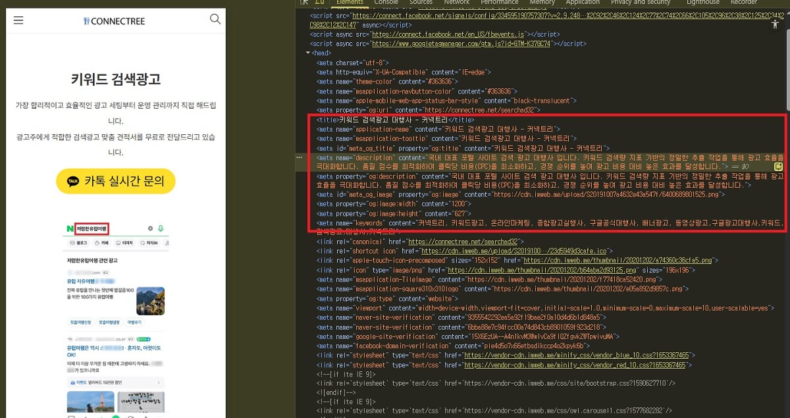Toggle inspect element mode in DevTools

click(x=304, y=2)
